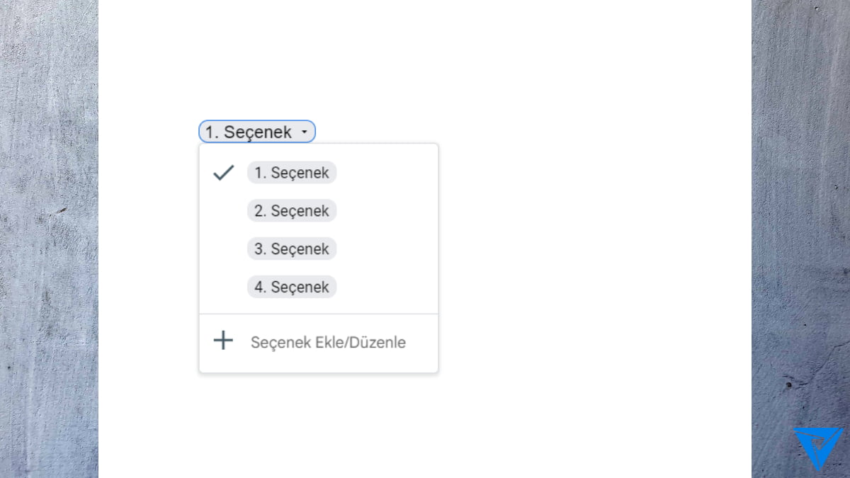Click the 3. Seçenek pill-shaped chip
850x478 pixels.
[291, 249]
